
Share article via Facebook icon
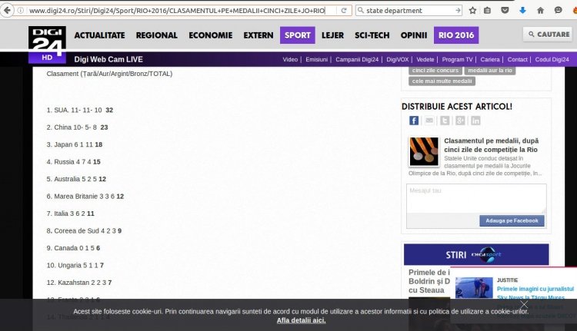click(x=414, y=121)
